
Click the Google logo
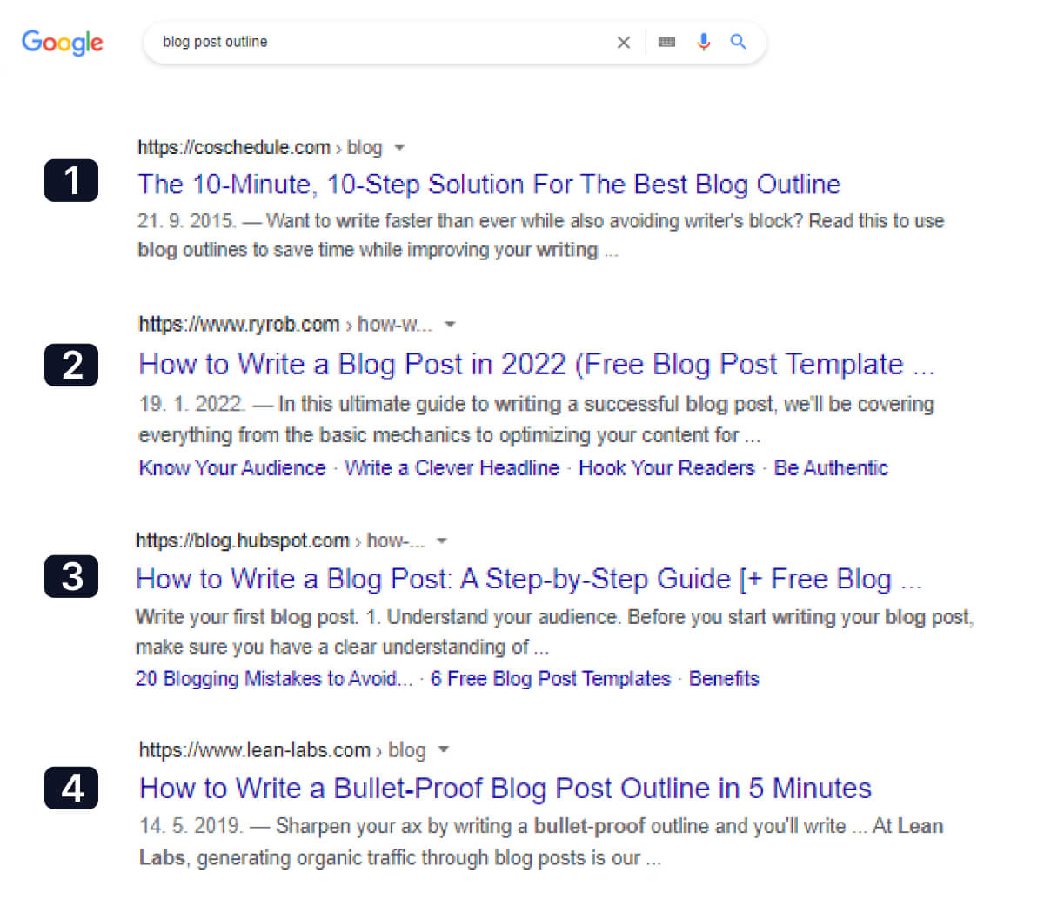click(63, 42)
